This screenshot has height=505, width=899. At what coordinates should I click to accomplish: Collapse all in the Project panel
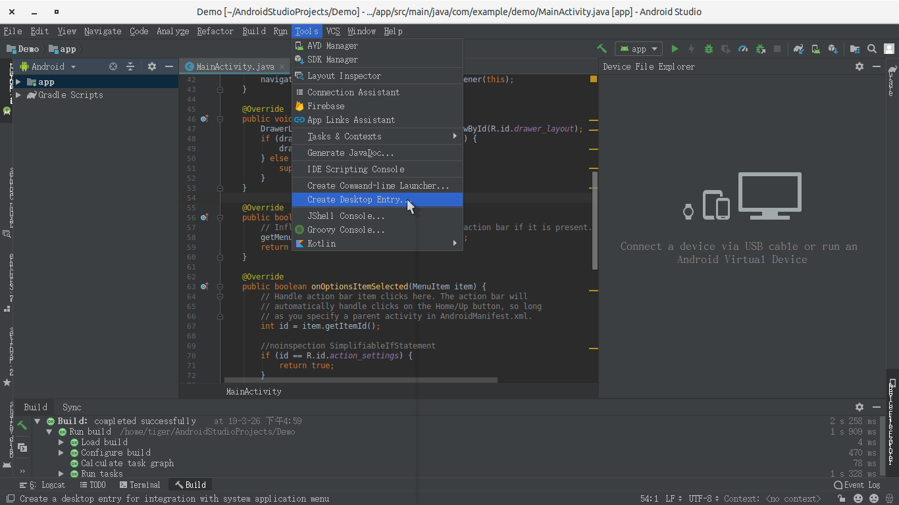coord(130,66)
